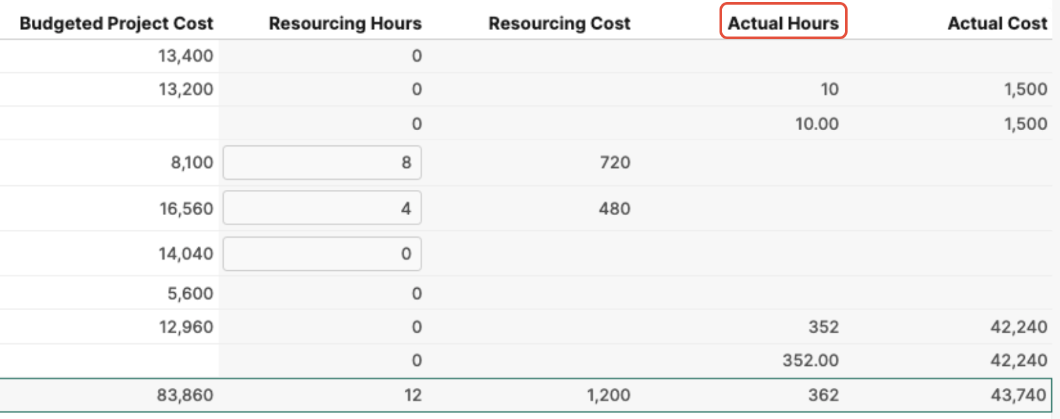Select the 14,040 budgeted cost cell
The image size is (1060, 419).
tap(186, 254)
